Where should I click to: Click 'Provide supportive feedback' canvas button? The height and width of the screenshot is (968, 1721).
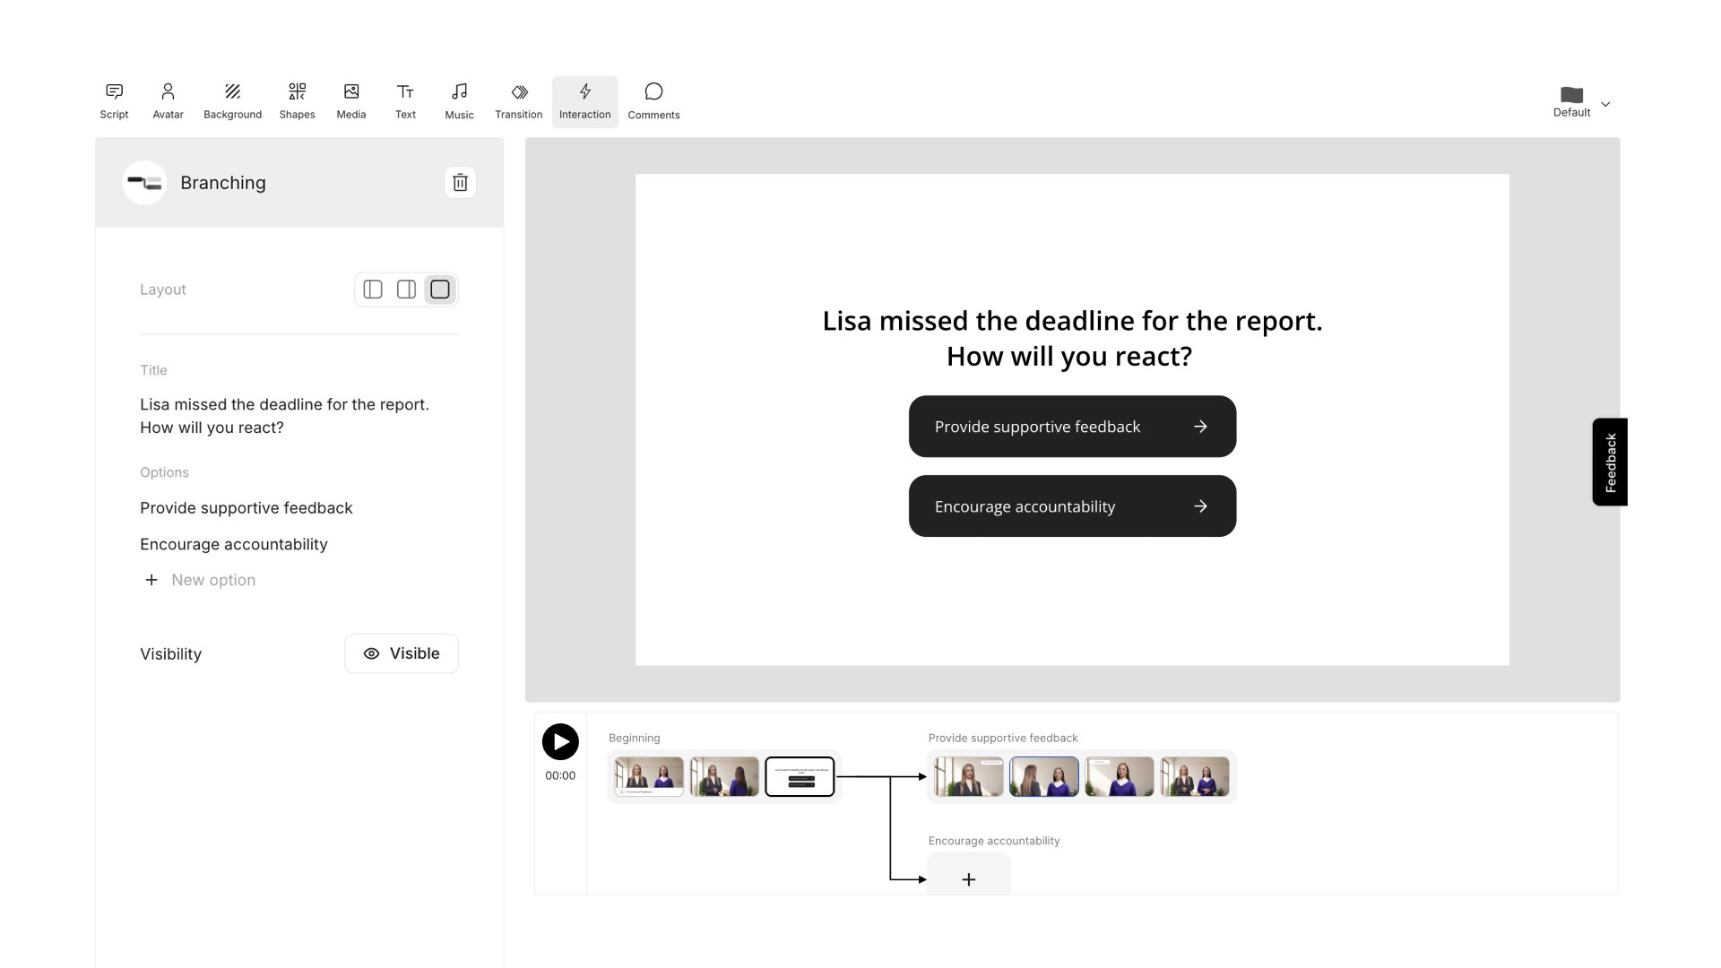pyautogui.click(x=1072, y=427)
